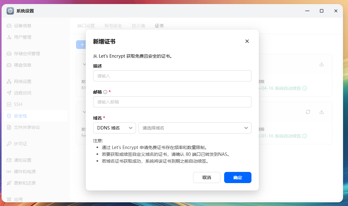Screen dimensions: 348x206
Task: Click the 取消 button
Action: coord(207,178)
